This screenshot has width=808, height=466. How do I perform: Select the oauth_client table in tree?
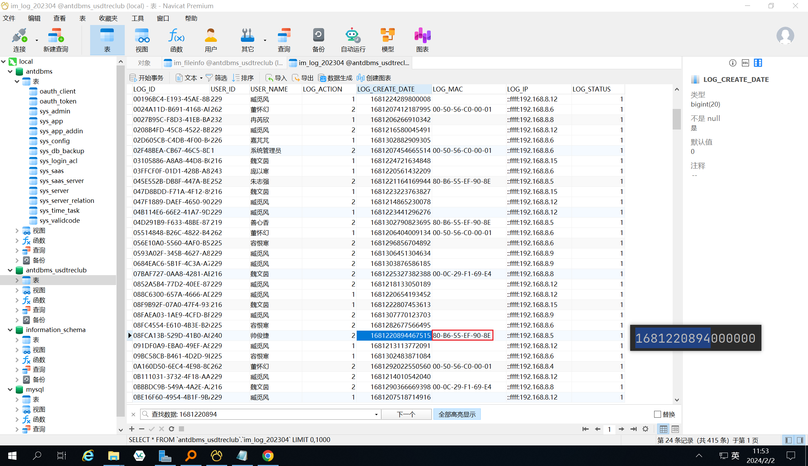(58, 91)
